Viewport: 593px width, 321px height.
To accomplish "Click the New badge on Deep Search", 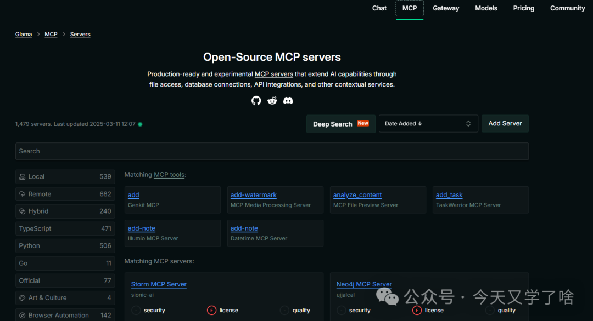I will pyautogui.click(x=363, y=123).
